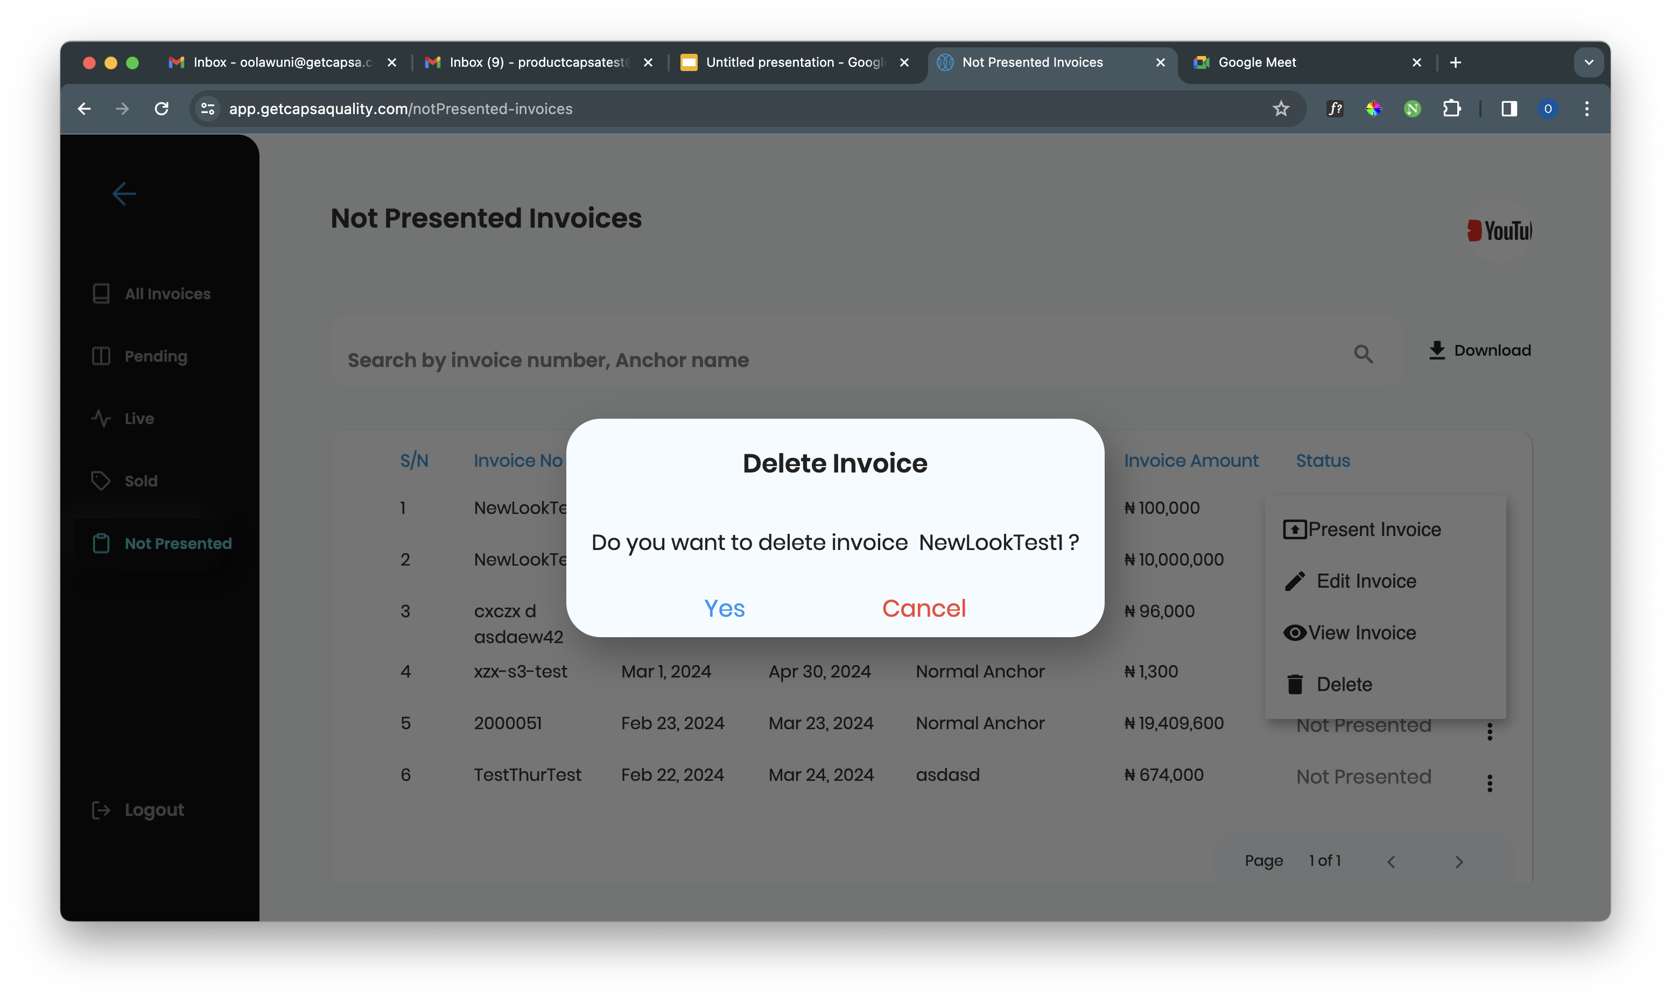The width and height of the screenshot is (1671, 1001).
Task: Click the ₦ 1,300 amount cell
Action: click(1150, 671)
